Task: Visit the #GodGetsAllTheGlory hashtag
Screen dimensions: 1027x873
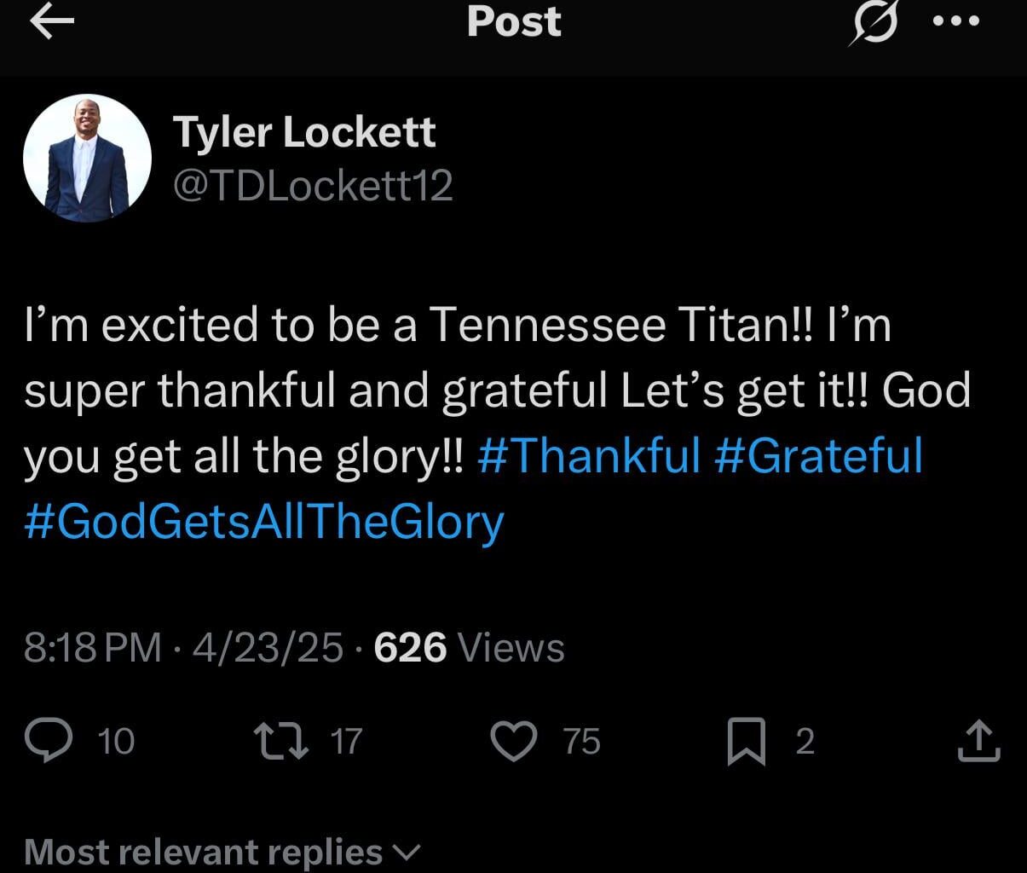Action: [x=264, y=522]
